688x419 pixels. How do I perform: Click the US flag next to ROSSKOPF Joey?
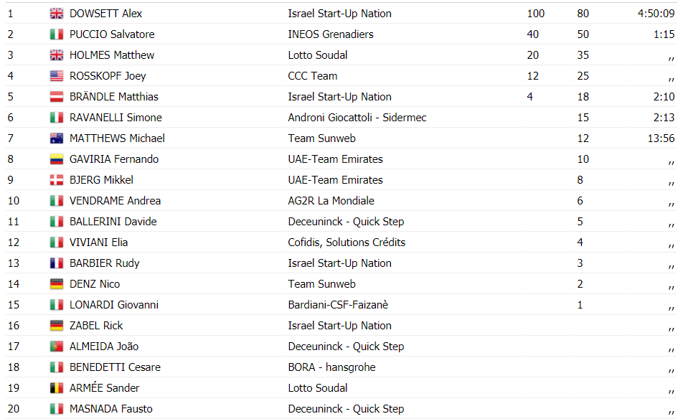point(57,76)
